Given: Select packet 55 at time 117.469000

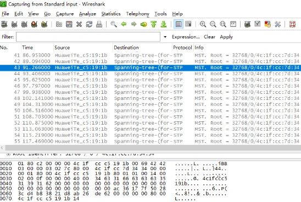Looking at the screenshot, I should click(x=150, y=141).
